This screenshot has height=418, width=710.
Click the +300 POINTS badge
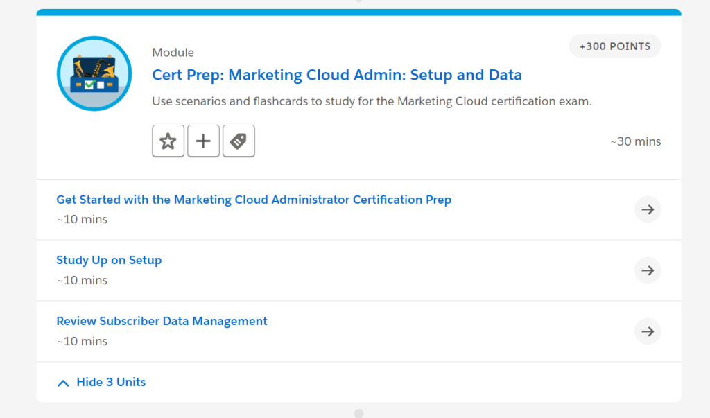[615, 46]
